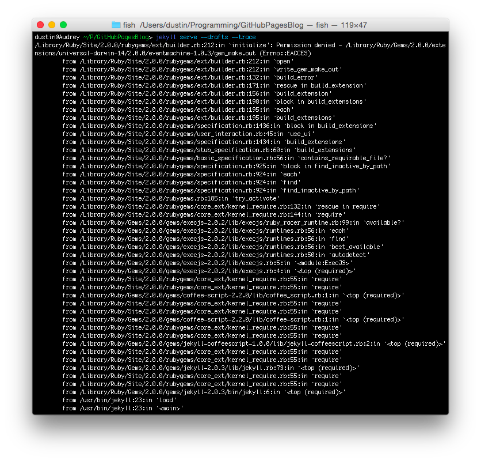The height and width of the screenshot is (461, 481).
Task: Click the `contains_requirable_file?' line
Action: pyautogui.click(x=226, y=158)
